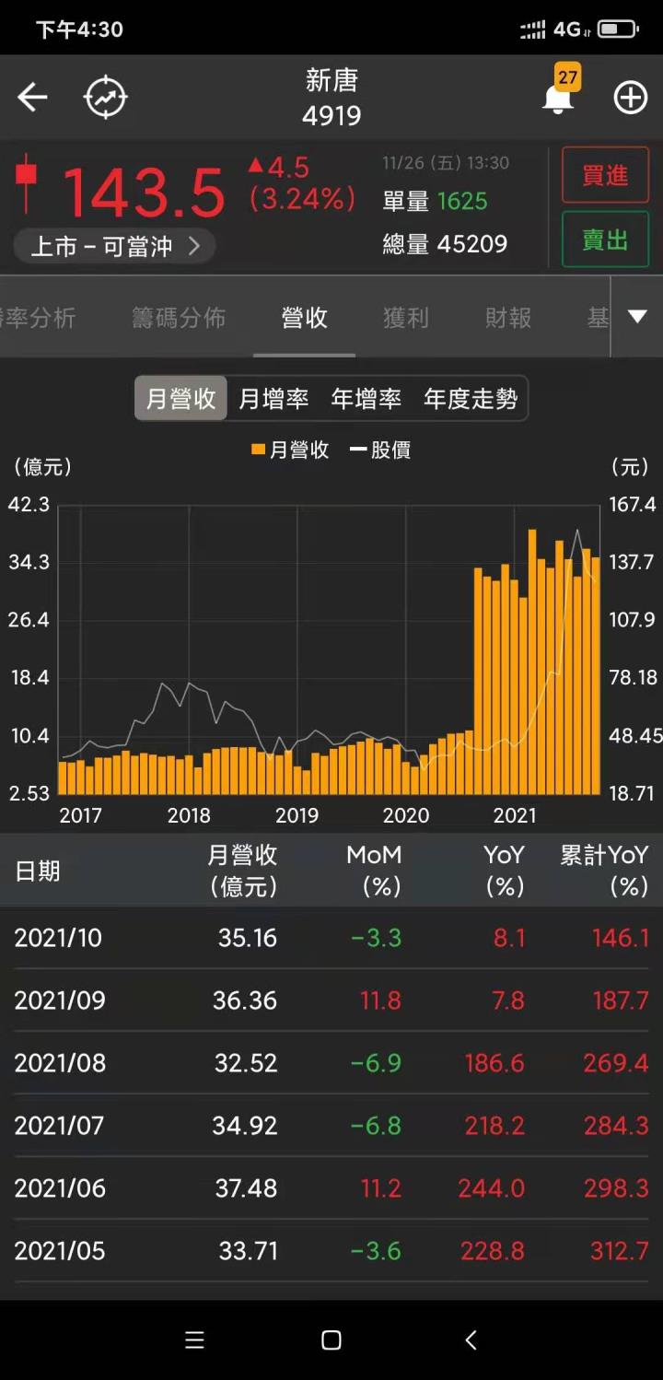
Task: Tap the 單量 1625 text
Action: coord(436,201)
